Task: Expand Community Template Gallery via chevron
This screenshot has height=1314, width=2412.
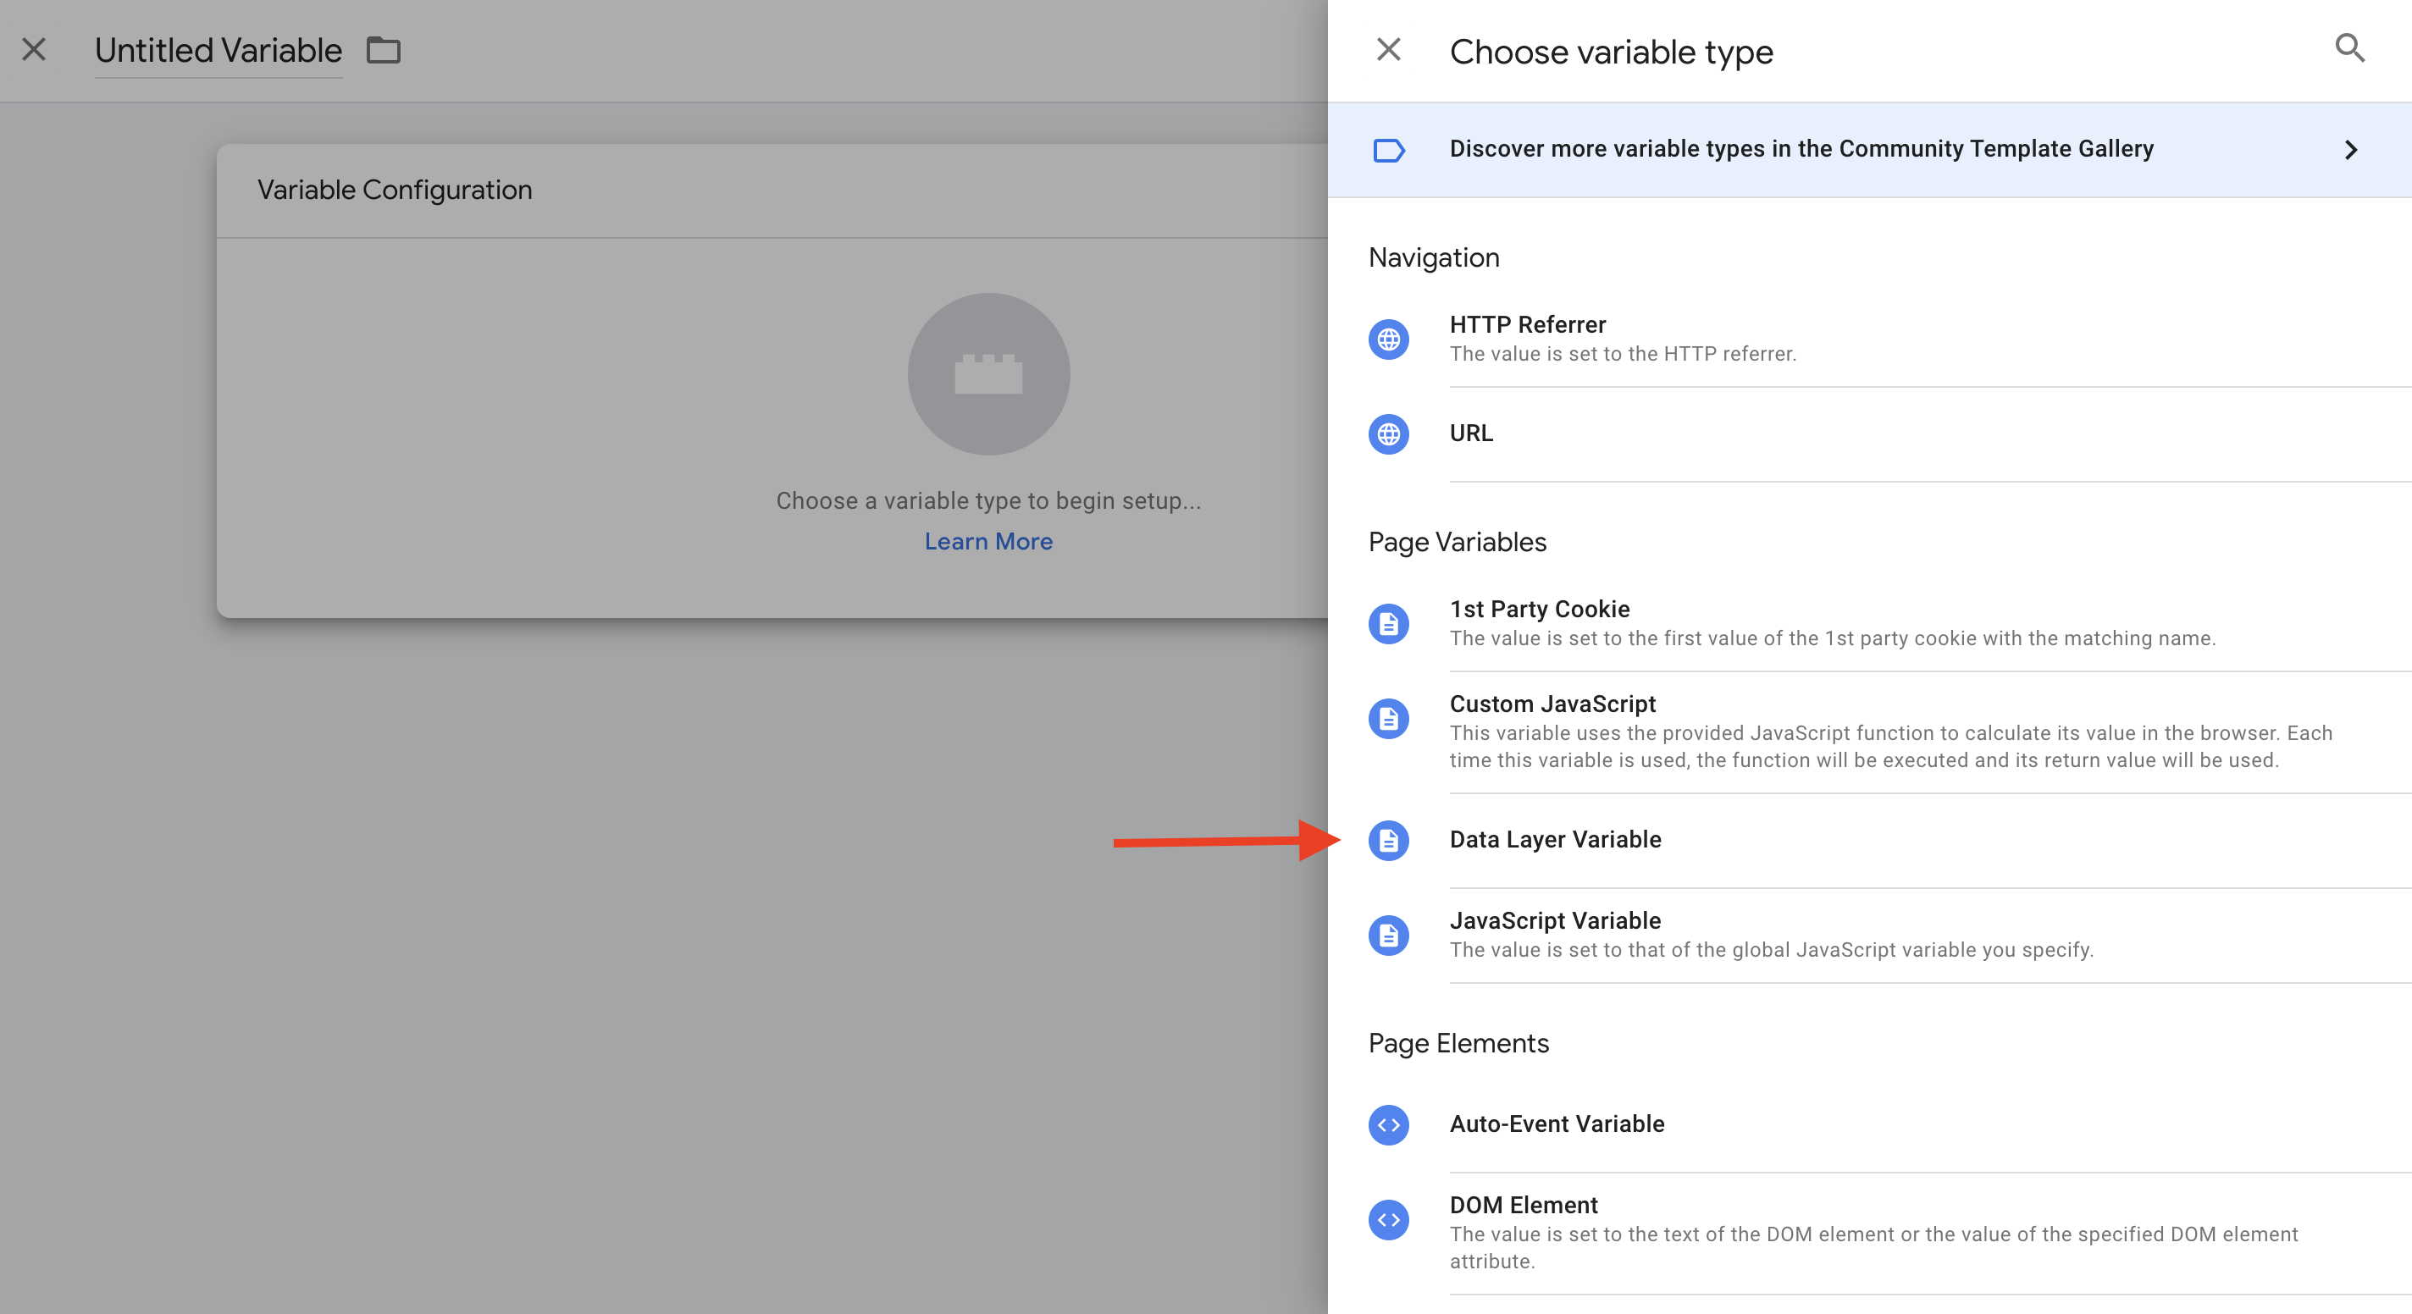Action: tap(2350, 150)
